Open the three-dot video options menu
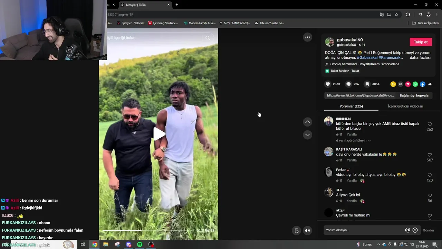Screen dimensions: 442x249 [x=307, y=37]
